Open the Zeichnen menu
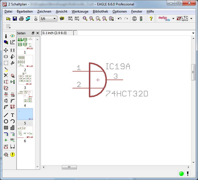The width and height of the screenshot is (198, 180). tap(44, 11)
